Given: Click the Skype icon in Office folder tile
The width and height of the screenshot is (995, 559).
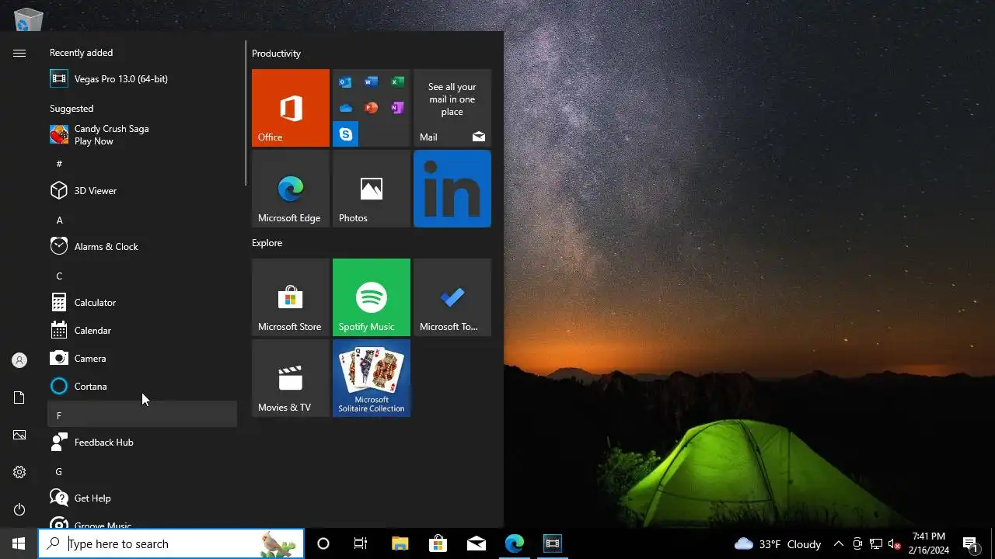Looking at the screenshot, I should click(x=346, y=134).
